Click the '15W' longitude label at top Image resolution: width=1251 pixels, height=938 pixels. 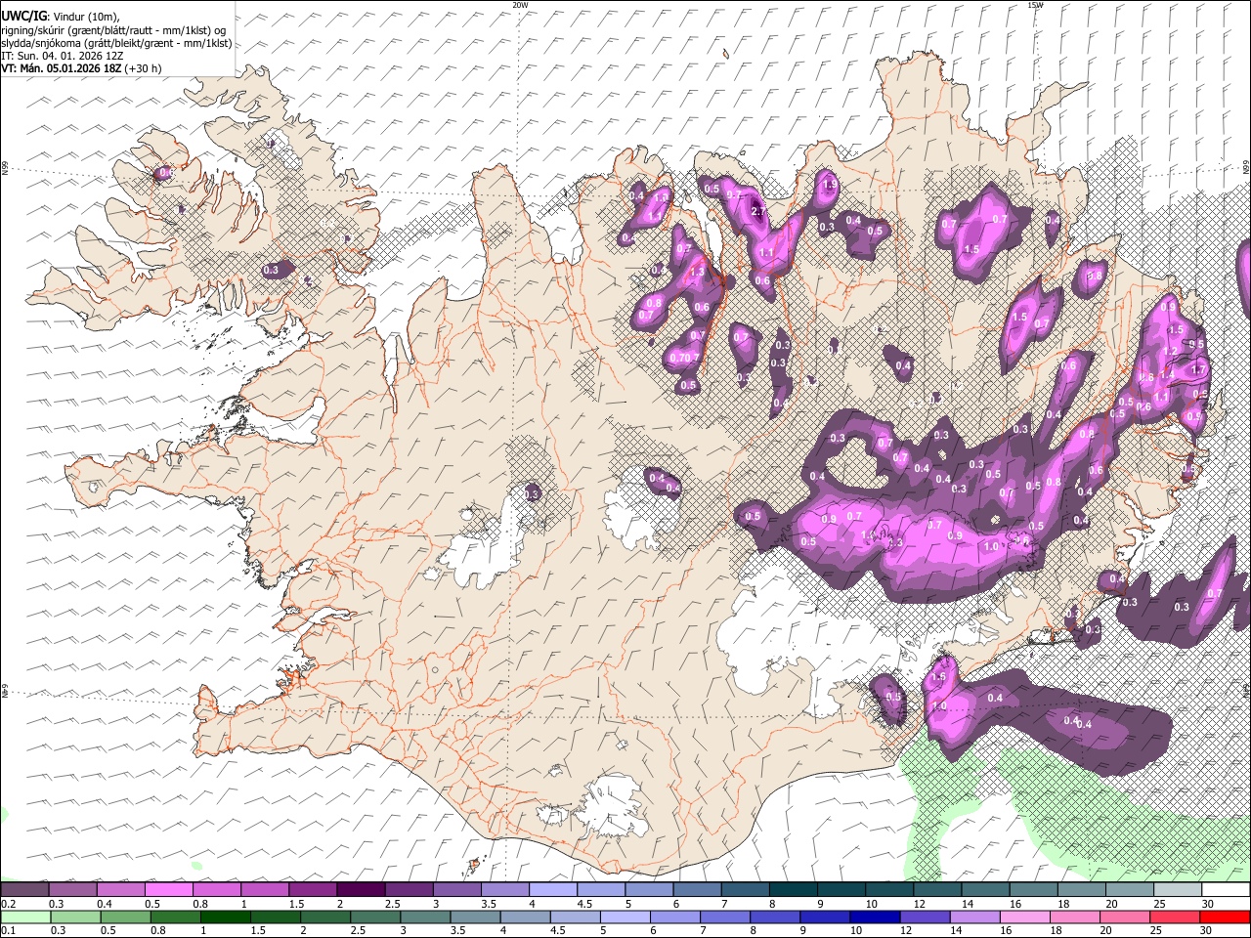pos(1035,5)
